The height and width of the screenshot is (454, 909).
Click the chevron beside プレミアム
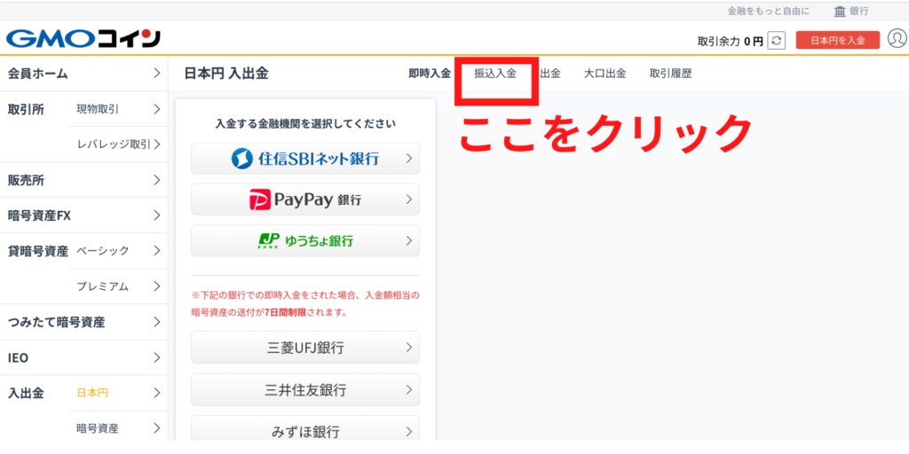(156, 286)
